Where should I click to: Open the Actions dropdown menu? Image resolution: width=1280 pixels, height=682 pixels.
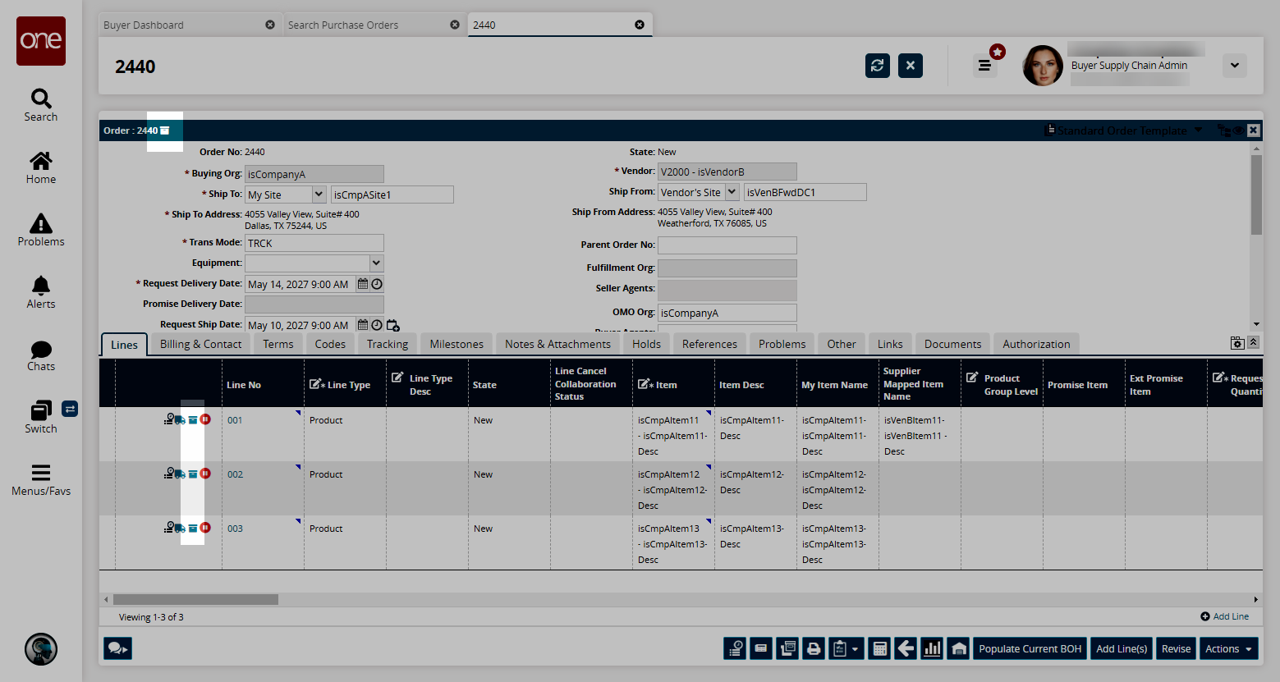click(1228, 648)
